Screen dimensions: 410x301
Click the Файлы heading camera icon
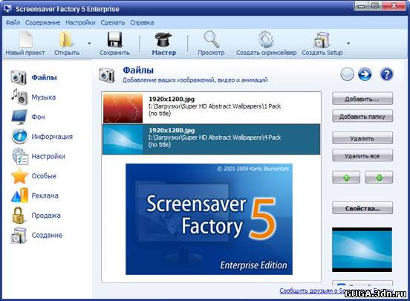tap(106, 75)
